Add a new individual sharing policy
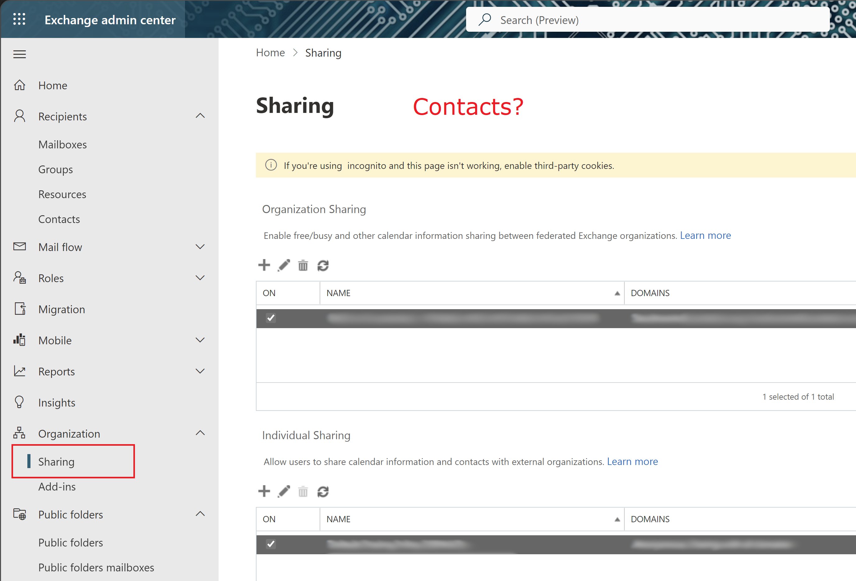 tap(264, 491)
